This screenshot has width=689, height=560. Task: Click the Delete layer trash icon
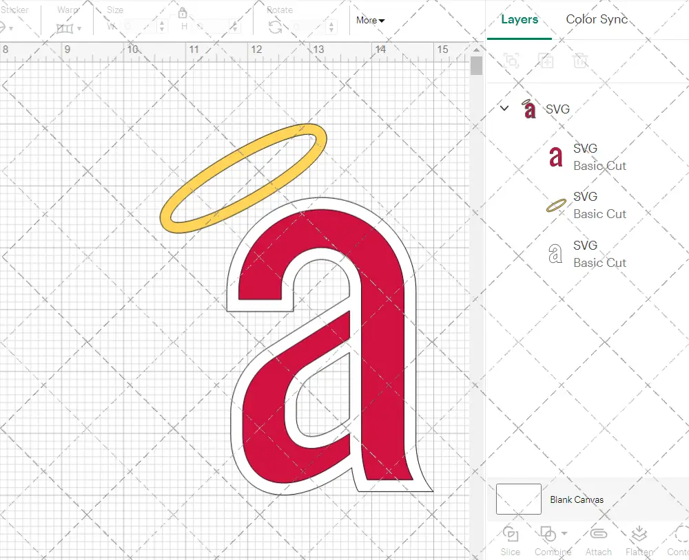click(x=580, y=61)
